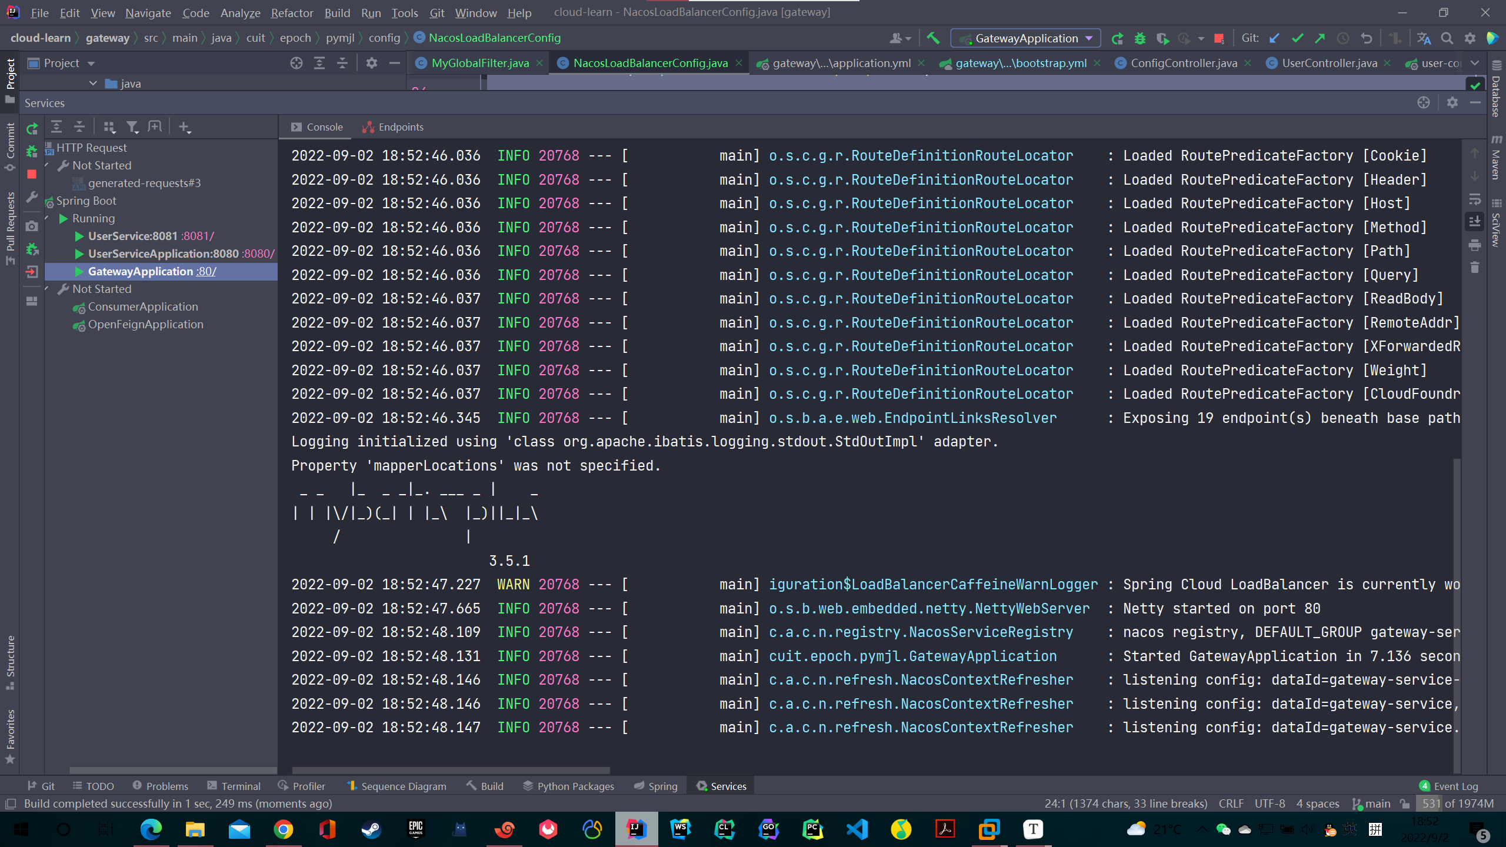Switch to ConfigController.java tab
Image resolution: width=1506 pixels, height=847 pixels.
tap(1182, 63)
